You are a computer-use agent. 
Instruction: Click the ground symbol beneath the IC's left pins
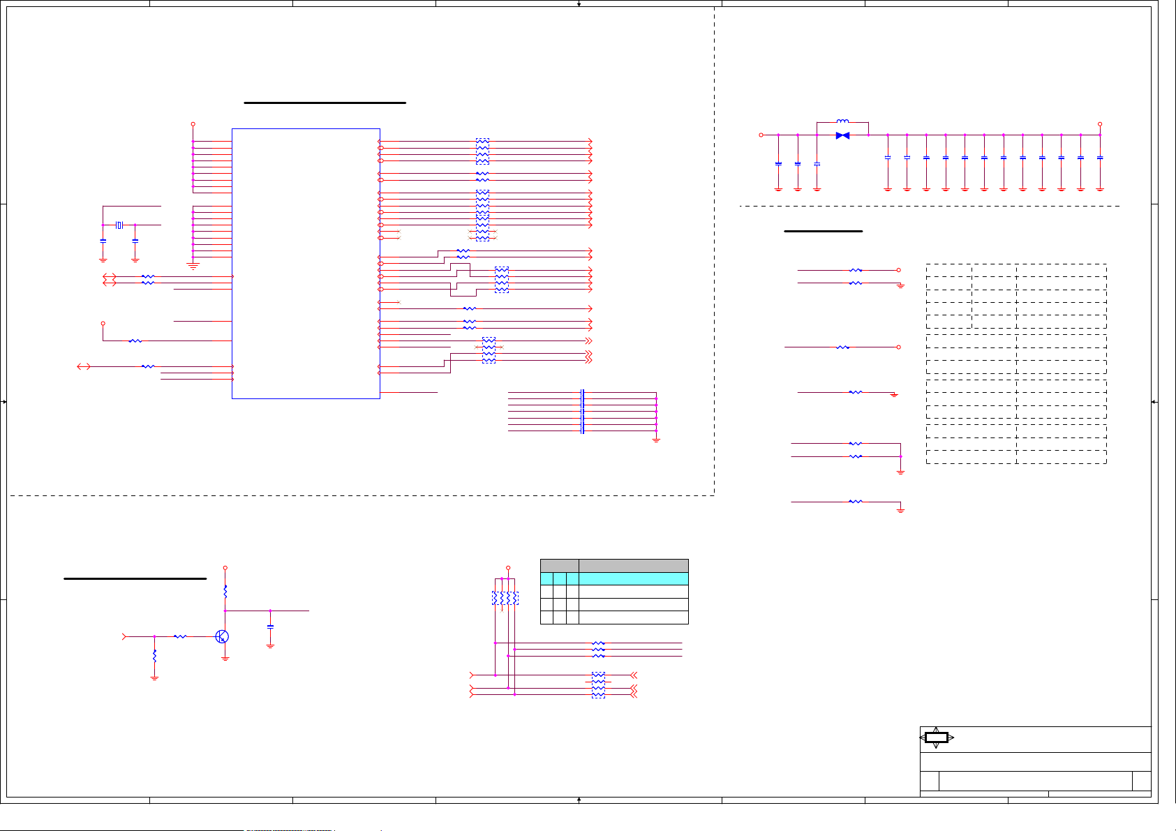point(193,265)
